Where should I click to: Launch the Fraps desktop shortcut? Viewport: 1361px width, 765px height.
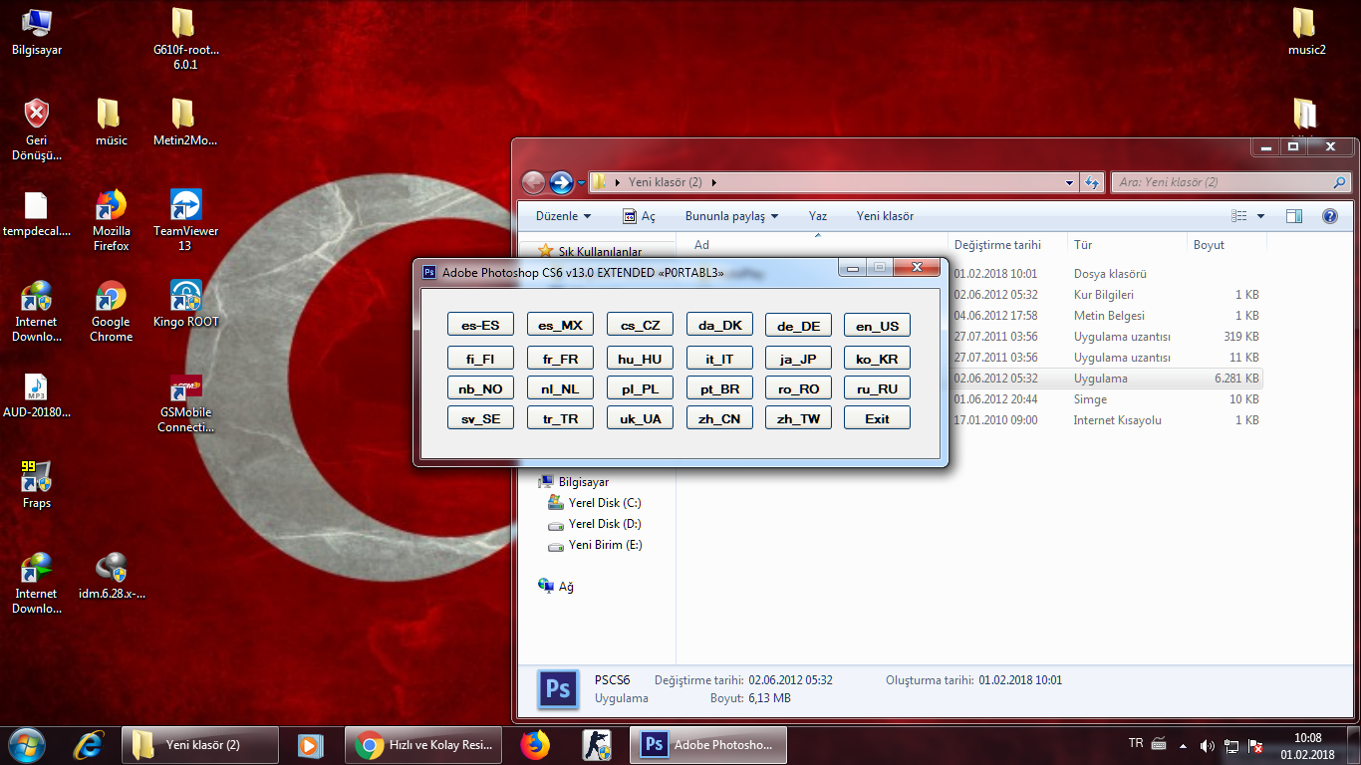37,485
